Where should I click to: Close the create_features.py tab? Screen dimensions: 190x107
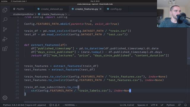(100, 9)
